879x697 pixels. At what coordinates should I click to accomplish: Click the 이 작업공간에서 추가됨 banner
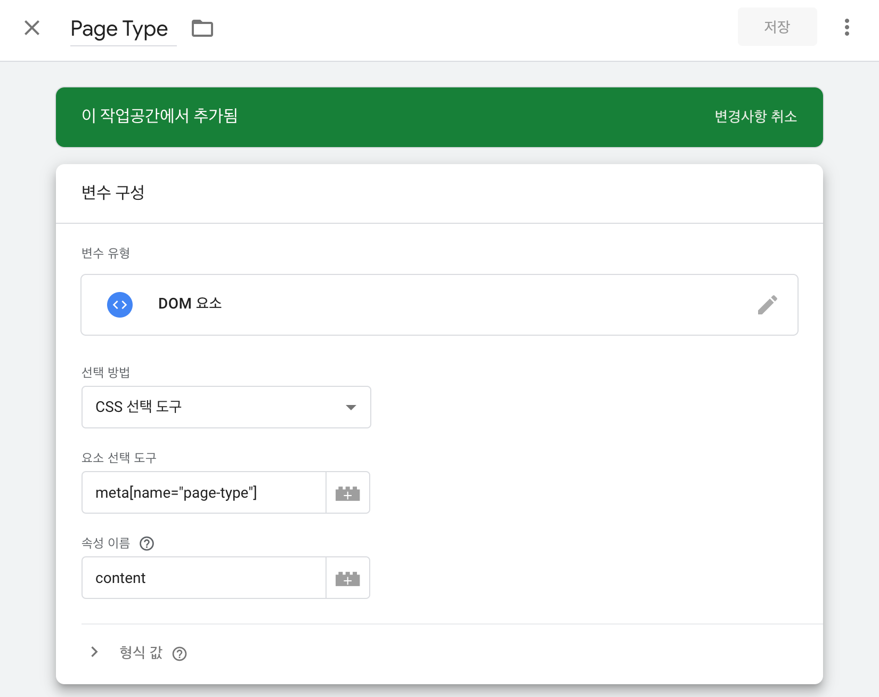(160, 117)
